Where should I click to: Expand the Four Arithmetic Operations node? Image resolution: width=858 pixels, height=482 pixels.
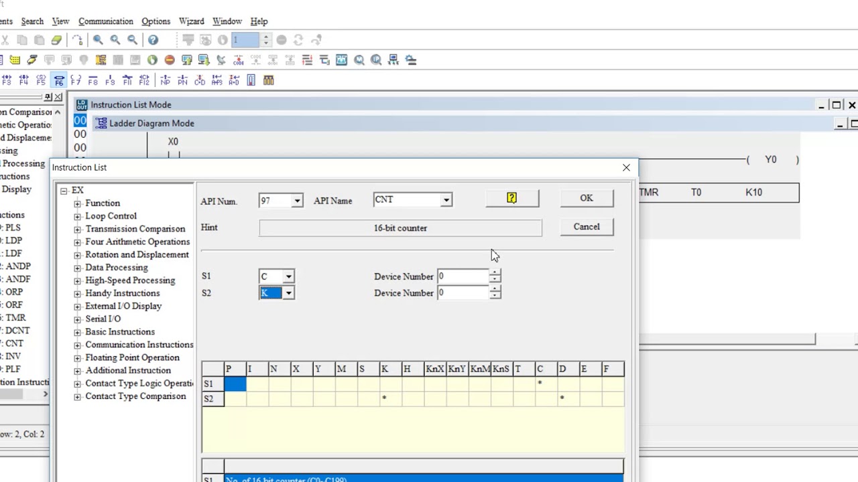point(78,242)
